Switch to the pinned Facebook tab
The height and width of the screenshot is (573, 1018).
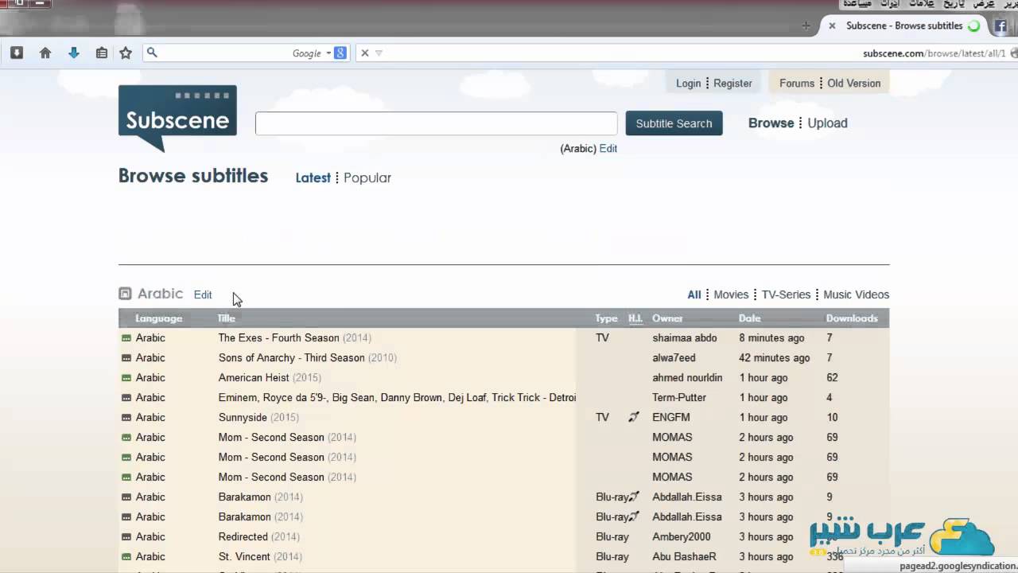1001,26
